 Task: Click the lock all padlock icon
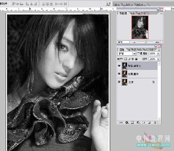click(136, 59)
